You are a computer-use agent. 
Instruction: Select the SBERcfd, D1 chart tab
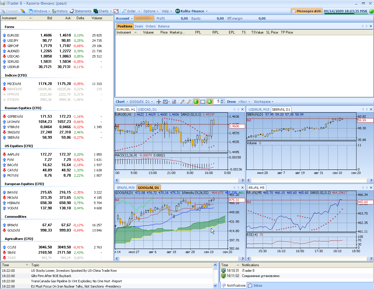281,109
